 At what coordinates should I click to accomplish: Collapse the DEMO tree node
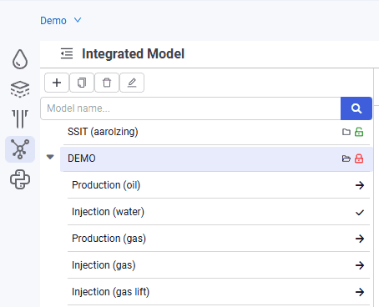tap(50, 157)
